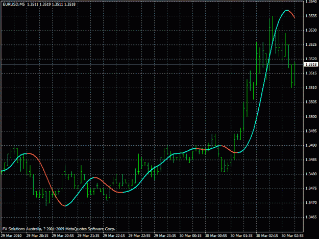Screen dimensions: 319x239
Task: Click the 29 Mar 2010 time label
Action: click(11, 236)
